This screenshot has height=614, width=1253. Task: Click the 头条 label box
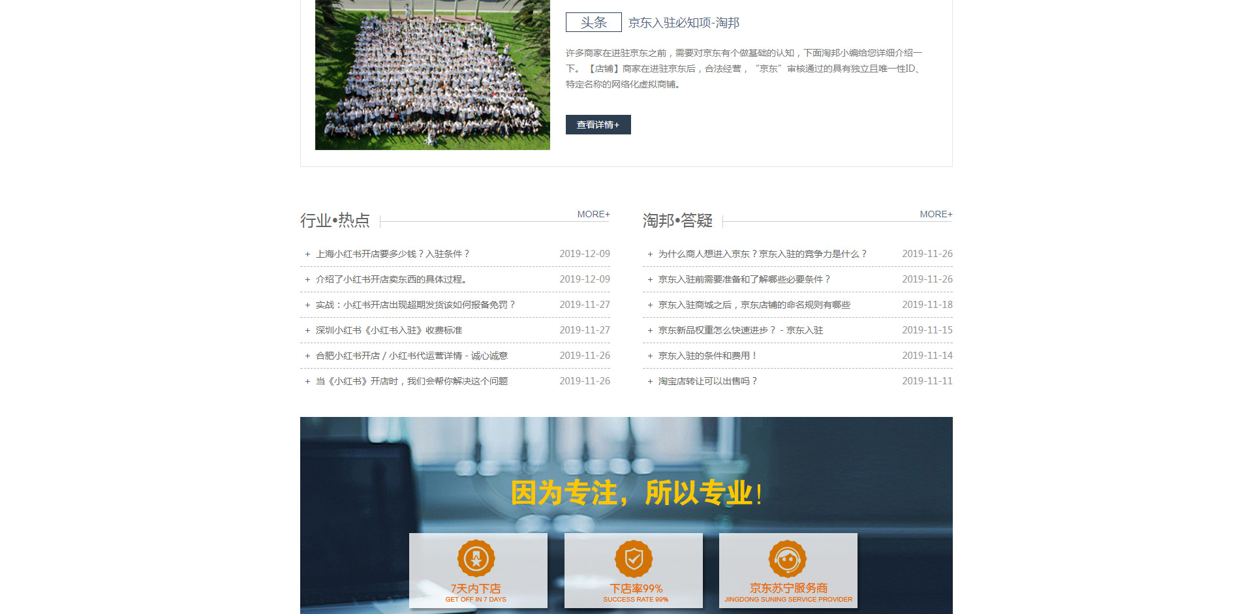coord(593,22)
